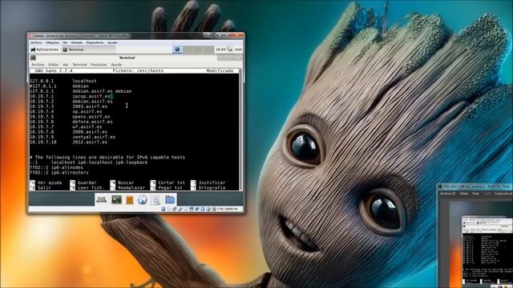Click the IPv6 capable hosts comment line
Viewport: 513px width, 288px height.
107,158
